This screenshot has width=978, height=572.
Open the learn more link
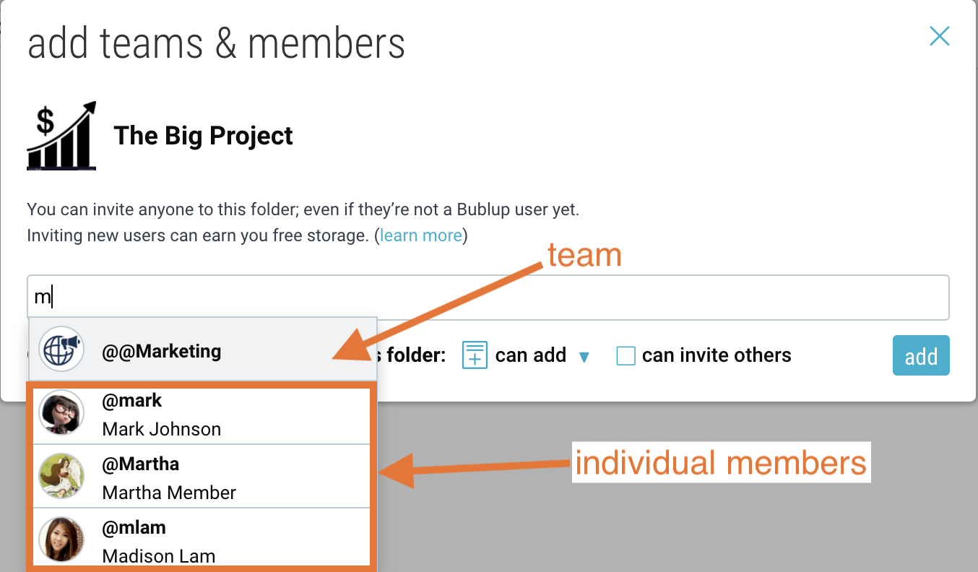pyautogui.click(x=421, y=235)
